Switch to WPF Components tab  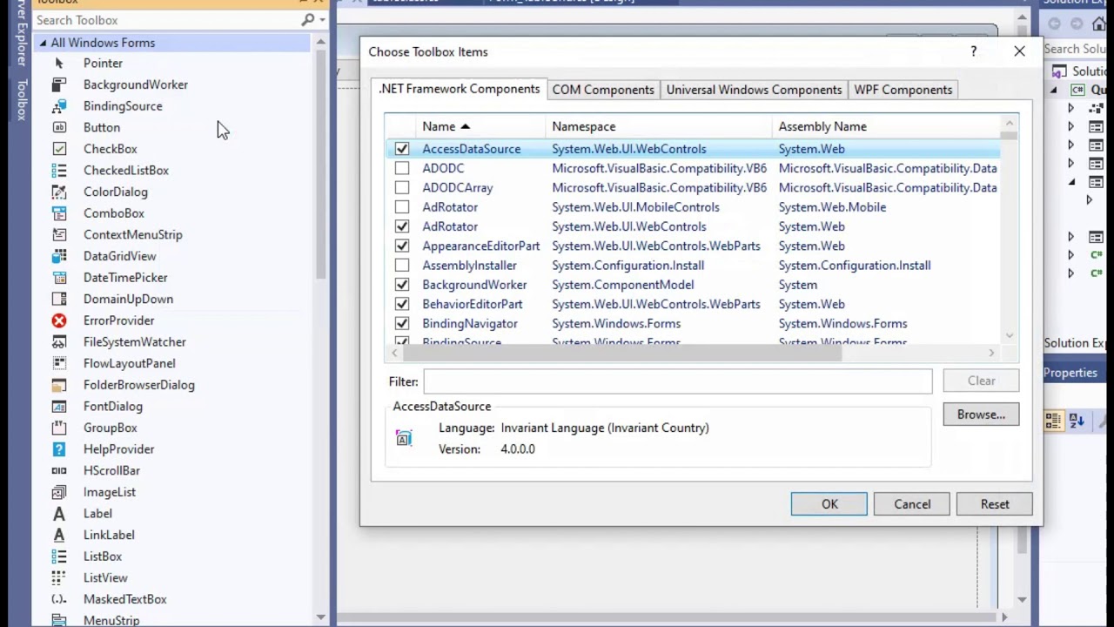click(x=903, y=90)
